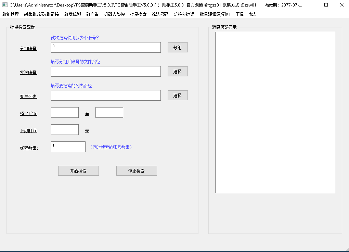Screen dimensions: 349x252
Task: Open the 群广告 menu
Action: coord(92,14)
